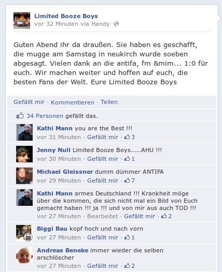This screenshot has width=222, height=272.
Task: Like the post via Gefällt mir
Action: [x=29, y=102]
